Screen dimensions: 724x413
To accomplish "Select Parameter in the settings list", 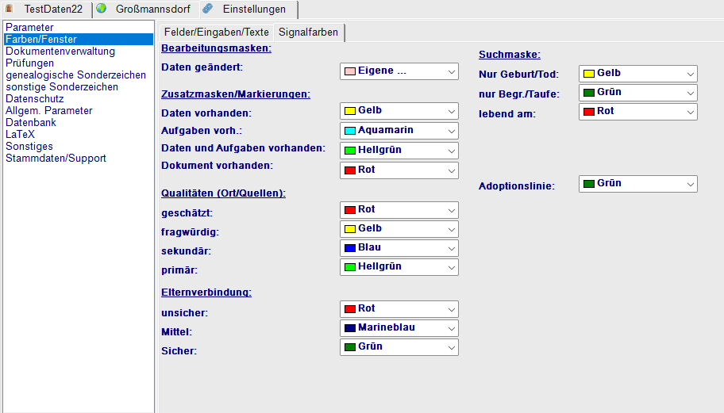I will (x=29, y=28).
